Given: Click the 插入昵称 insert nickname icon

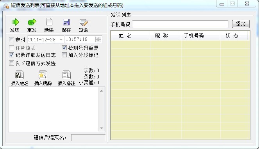Looking at the screenshot, I should (x=43, y=75).
